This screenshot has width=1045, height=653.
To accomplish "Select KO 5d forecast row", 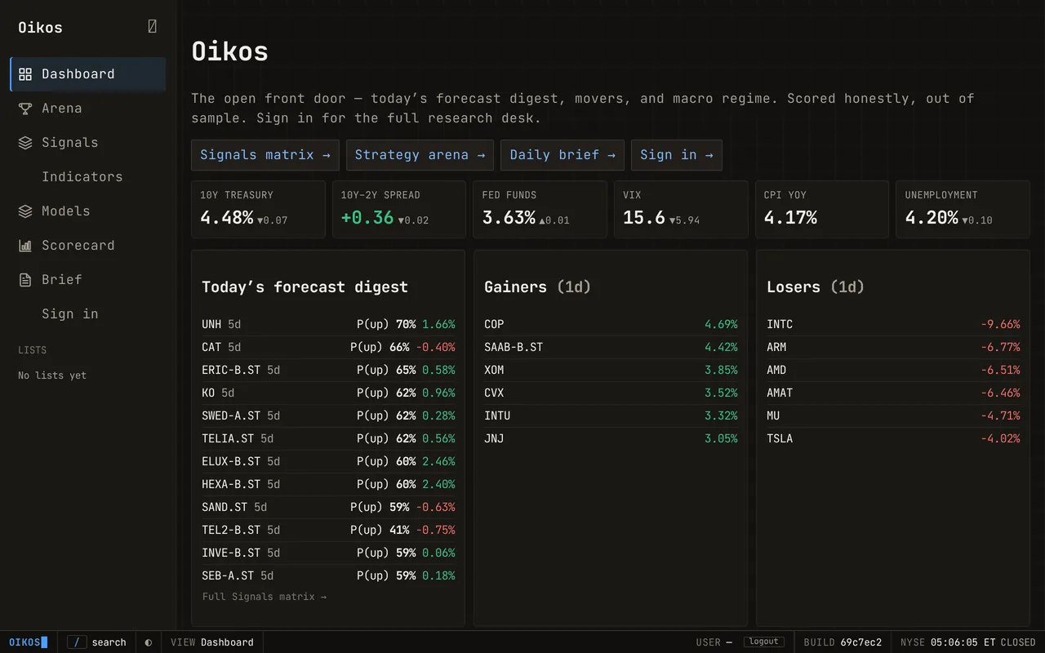I will click(328, 393).
